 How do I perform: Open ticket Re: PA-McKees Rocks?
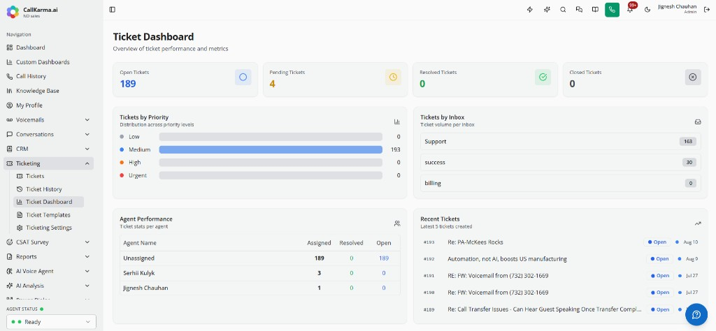(475, 242)
